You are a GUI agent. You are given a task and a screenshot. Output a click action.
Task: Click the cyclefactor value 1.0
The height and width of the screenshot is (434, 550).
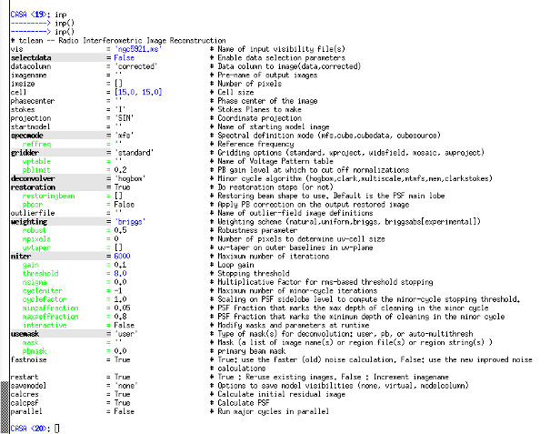coord(120,299)
